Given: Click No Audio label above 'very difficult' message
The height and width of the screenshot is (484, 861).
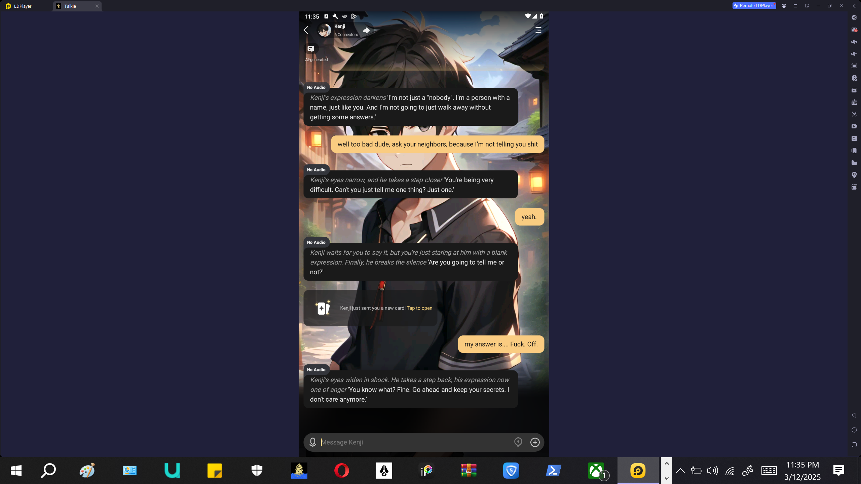Looking at the screenshot, I should tap(316, 170).
